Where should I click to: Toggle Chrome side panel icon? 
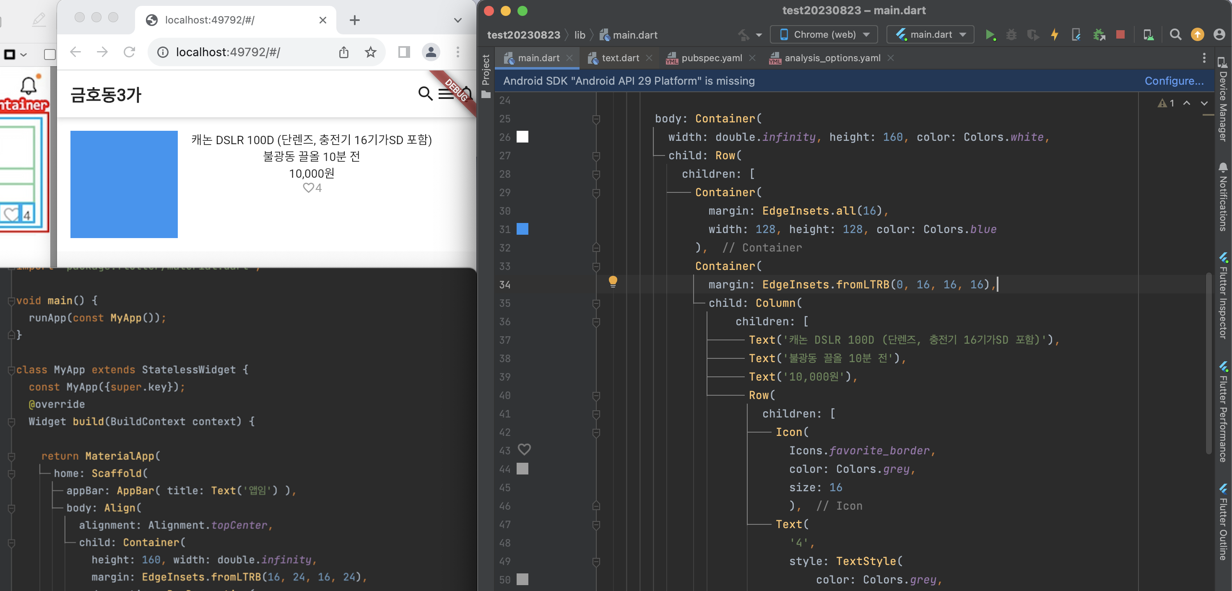404,52
